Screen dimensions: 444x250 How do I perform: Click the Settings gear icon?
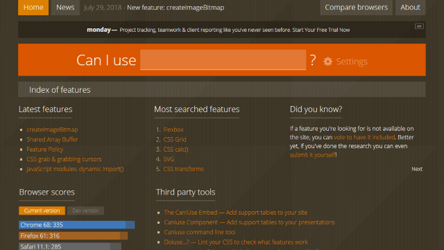(327, 62)
